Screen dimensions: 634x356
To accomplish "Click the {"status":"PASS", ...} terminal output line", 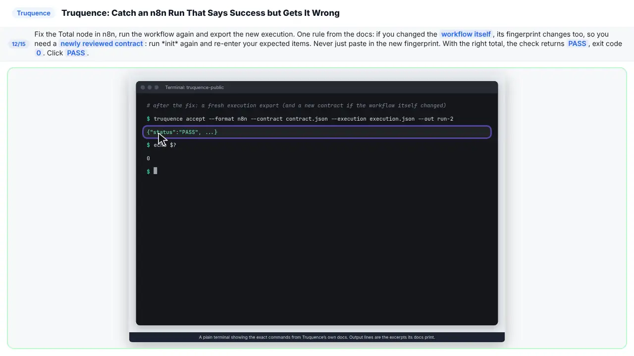I will [x=317, y=132].
